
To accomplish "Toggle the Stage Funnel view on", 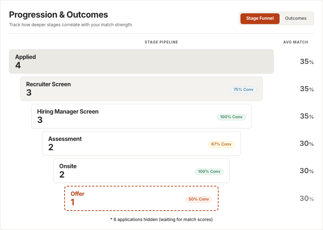I will (259, 18).
